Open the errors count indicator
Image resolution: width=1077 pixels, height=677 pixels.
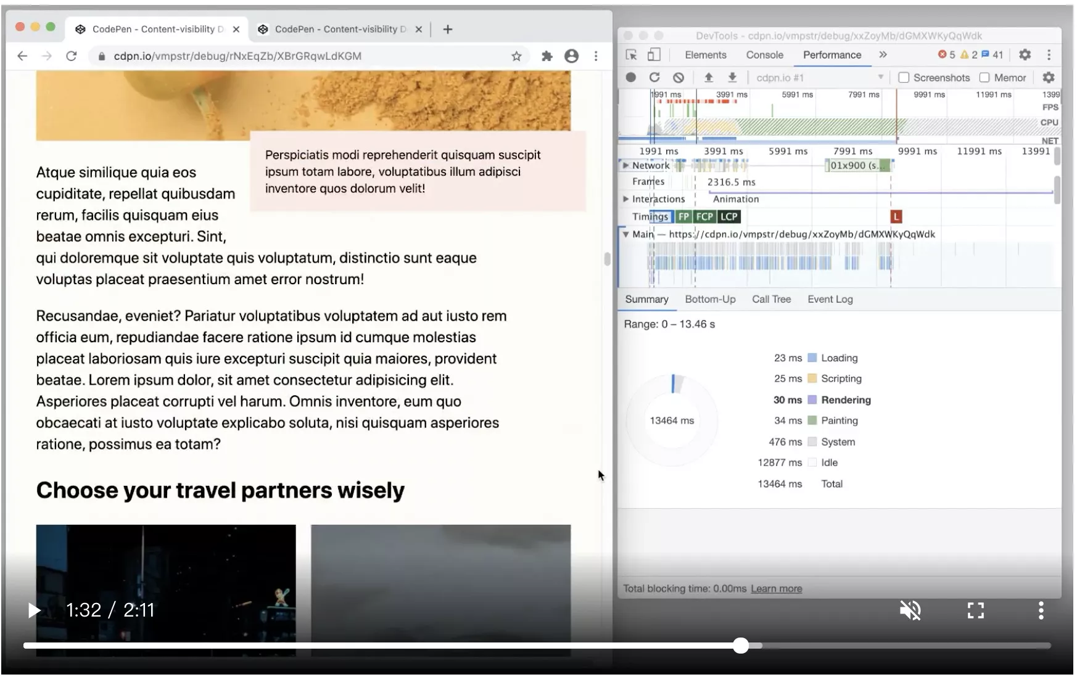tap(946, 55)
